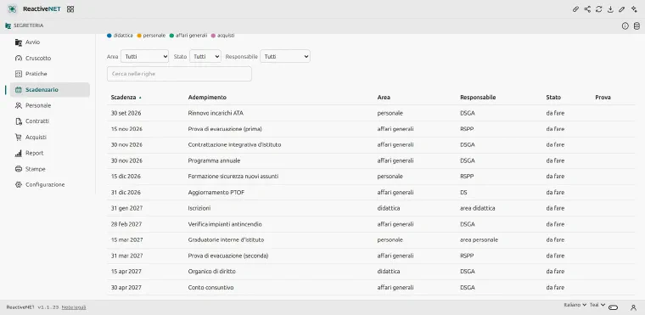Select 'Prova di evacuazione (seconda)' entry

click(371, 256)
